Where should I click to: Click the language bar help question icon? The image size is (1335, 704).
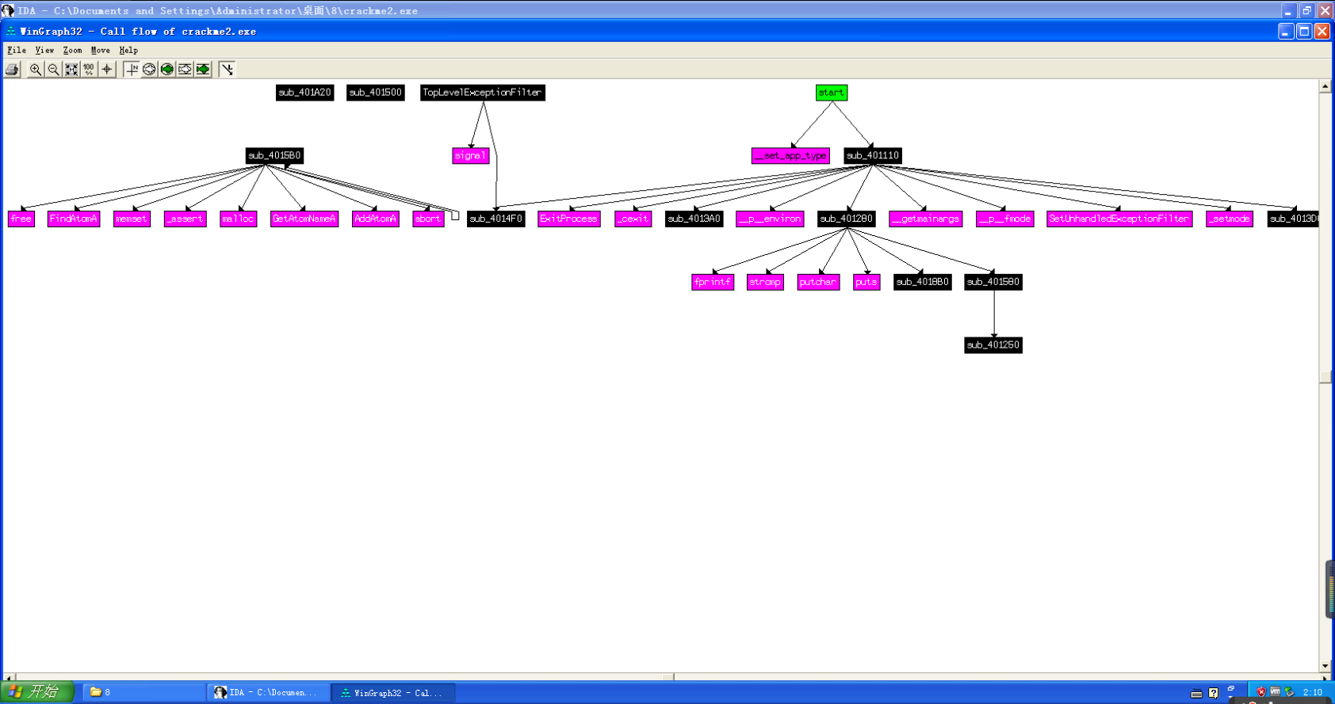pos(1213,693)
